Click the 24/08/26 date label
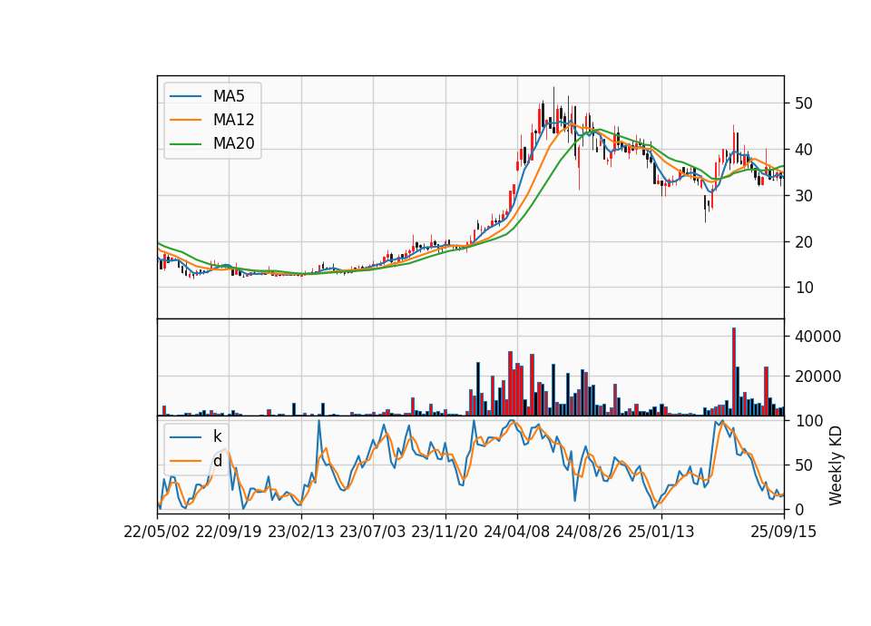Image resolution: width=871 pixels, height=626 pixels. [589, 532]
